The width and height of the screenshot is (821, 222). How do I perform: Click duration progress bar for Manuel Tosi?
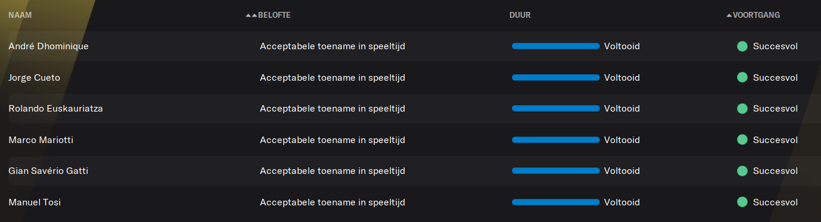pos(556,202)
